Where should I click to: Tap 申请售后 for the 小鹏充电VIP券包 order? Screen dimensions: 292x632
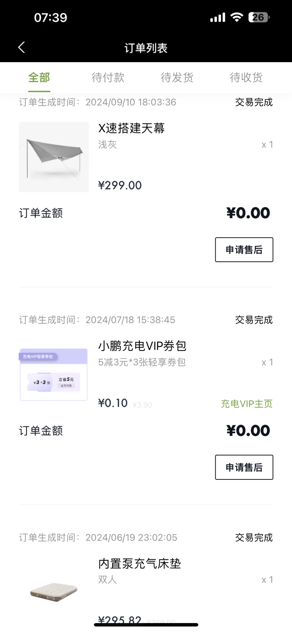[x=244, y=467]
